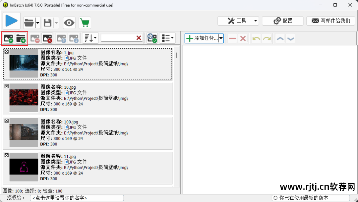The width and height of the screenshot is (358, 202).
Task: Open the eye preview icon
Action: (x=69, y=23)
